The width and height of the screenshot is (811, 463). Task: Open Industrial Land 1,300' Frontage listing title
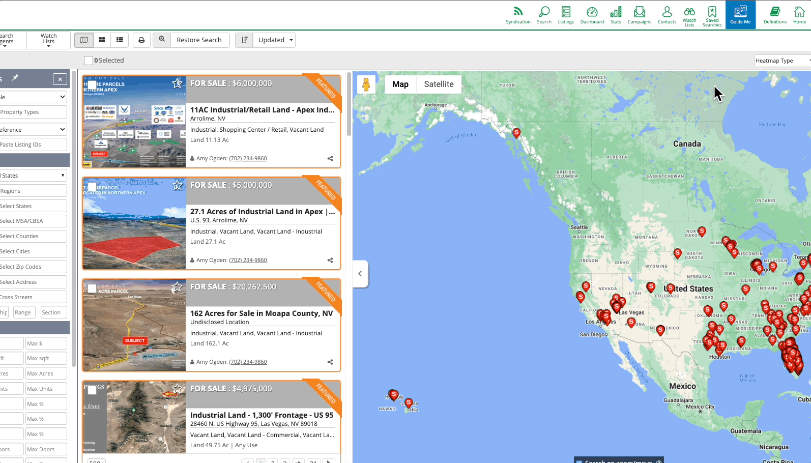tap(262, 415)
